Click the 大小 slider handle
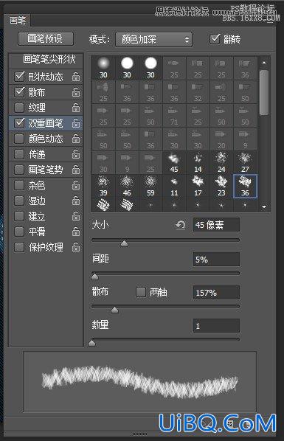This screenshot has height=441, width=284. 124,243
